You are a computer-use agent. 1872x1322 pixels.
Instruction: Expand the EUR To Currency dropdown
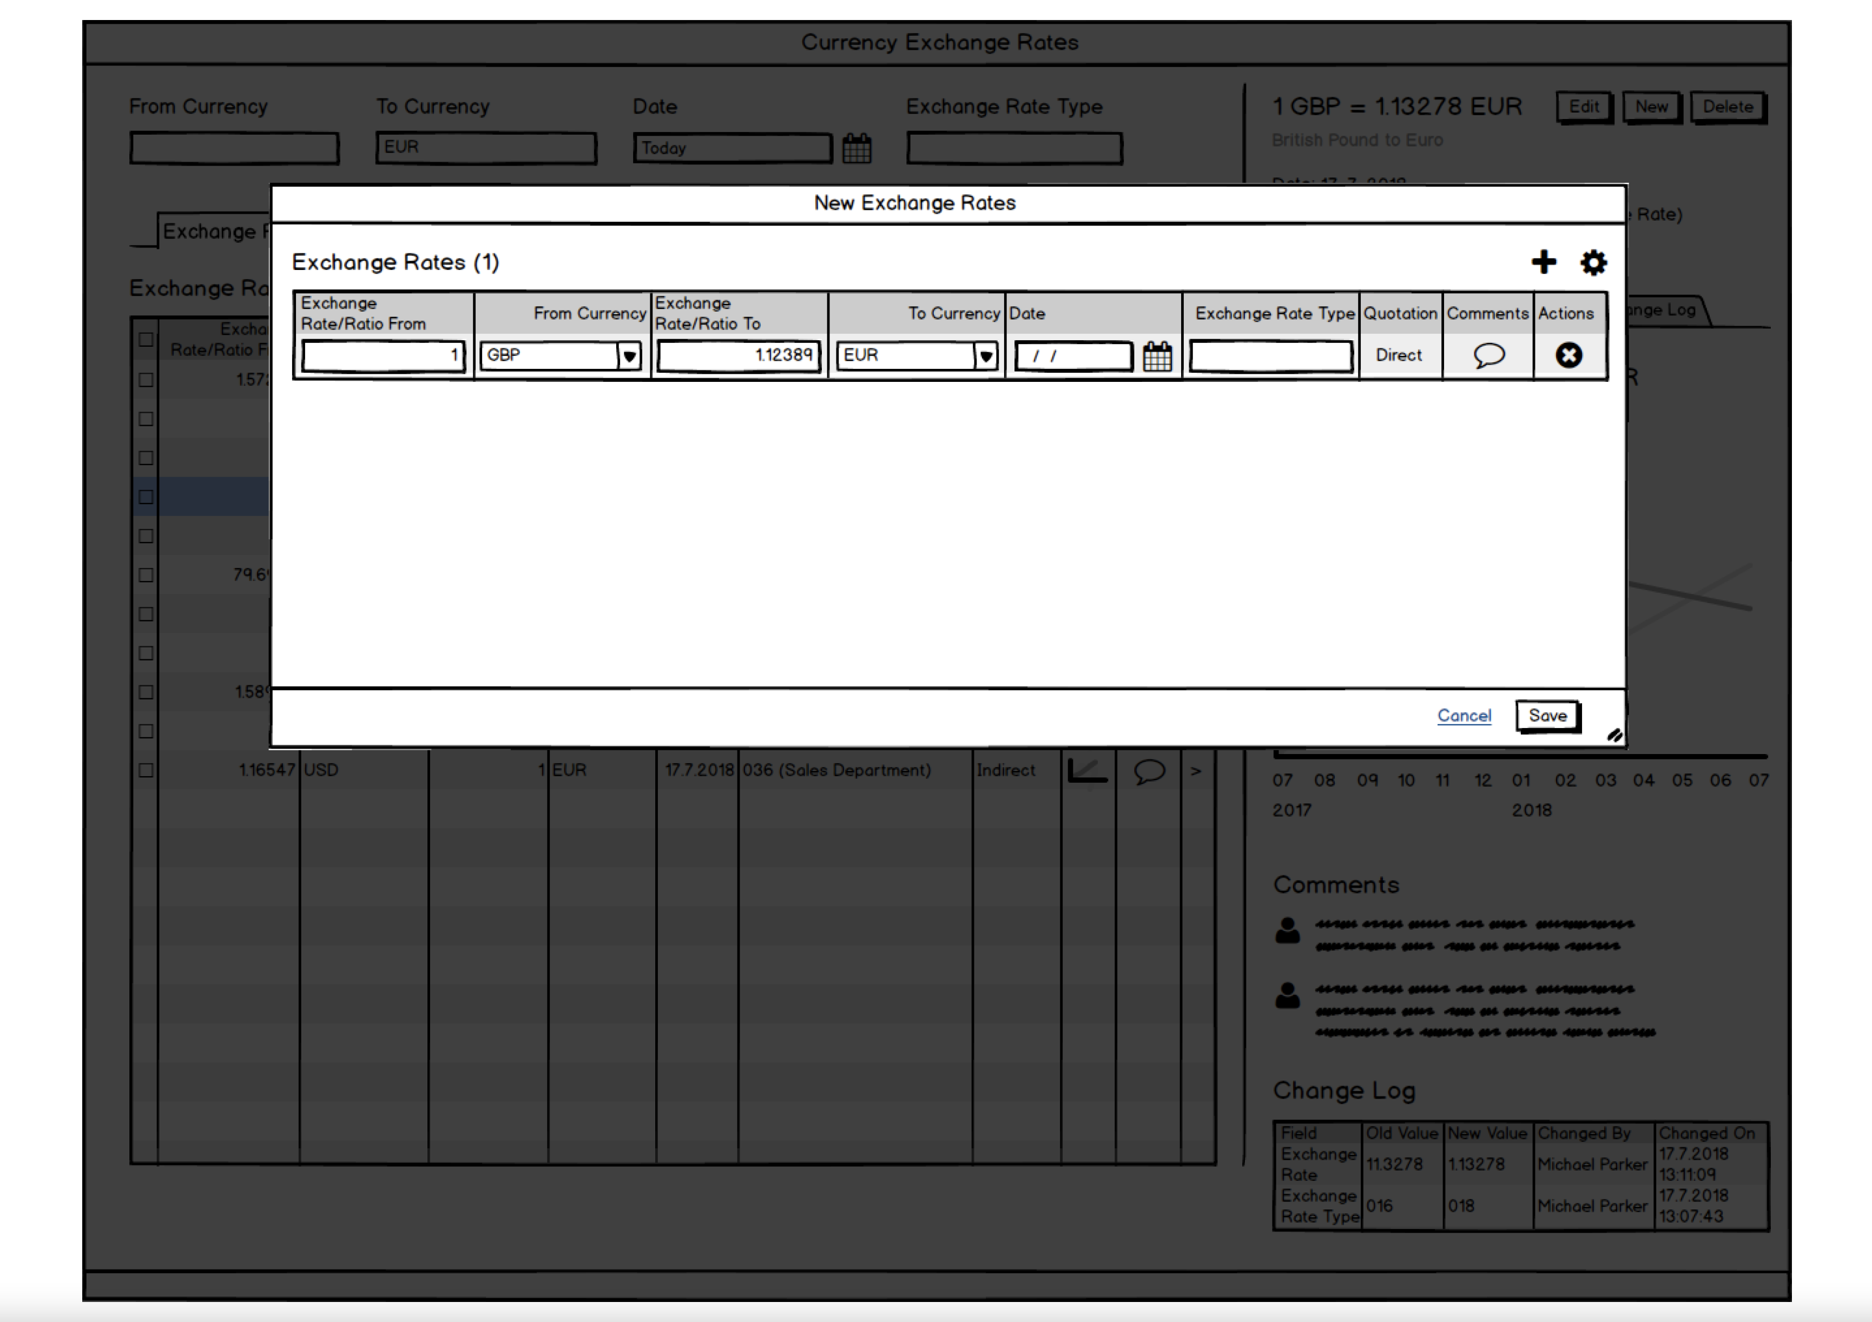pyautogui.click(x=986, y=356)
